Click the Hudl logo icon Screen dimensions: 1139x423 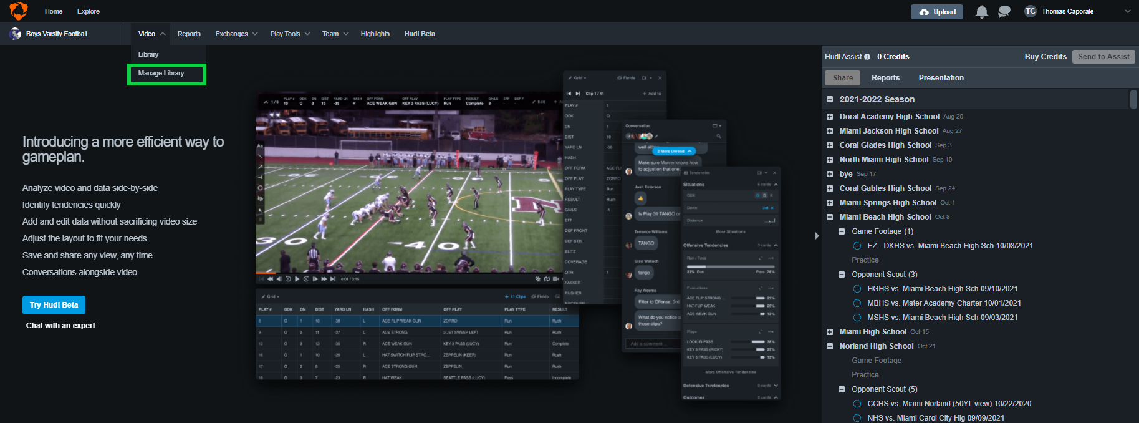[x=19, y=11]
